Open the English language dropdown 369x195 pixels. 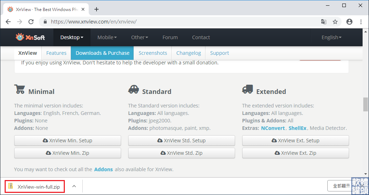[x=331, y=37]
